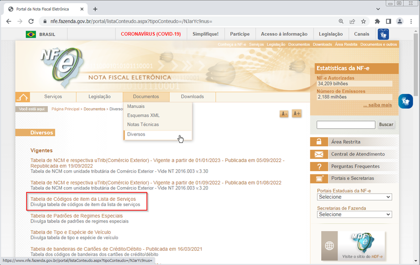Open Tabela de Tipo e Espécie de Veículo
Viewport: 420px width, 265px height.
pos(70,232)
